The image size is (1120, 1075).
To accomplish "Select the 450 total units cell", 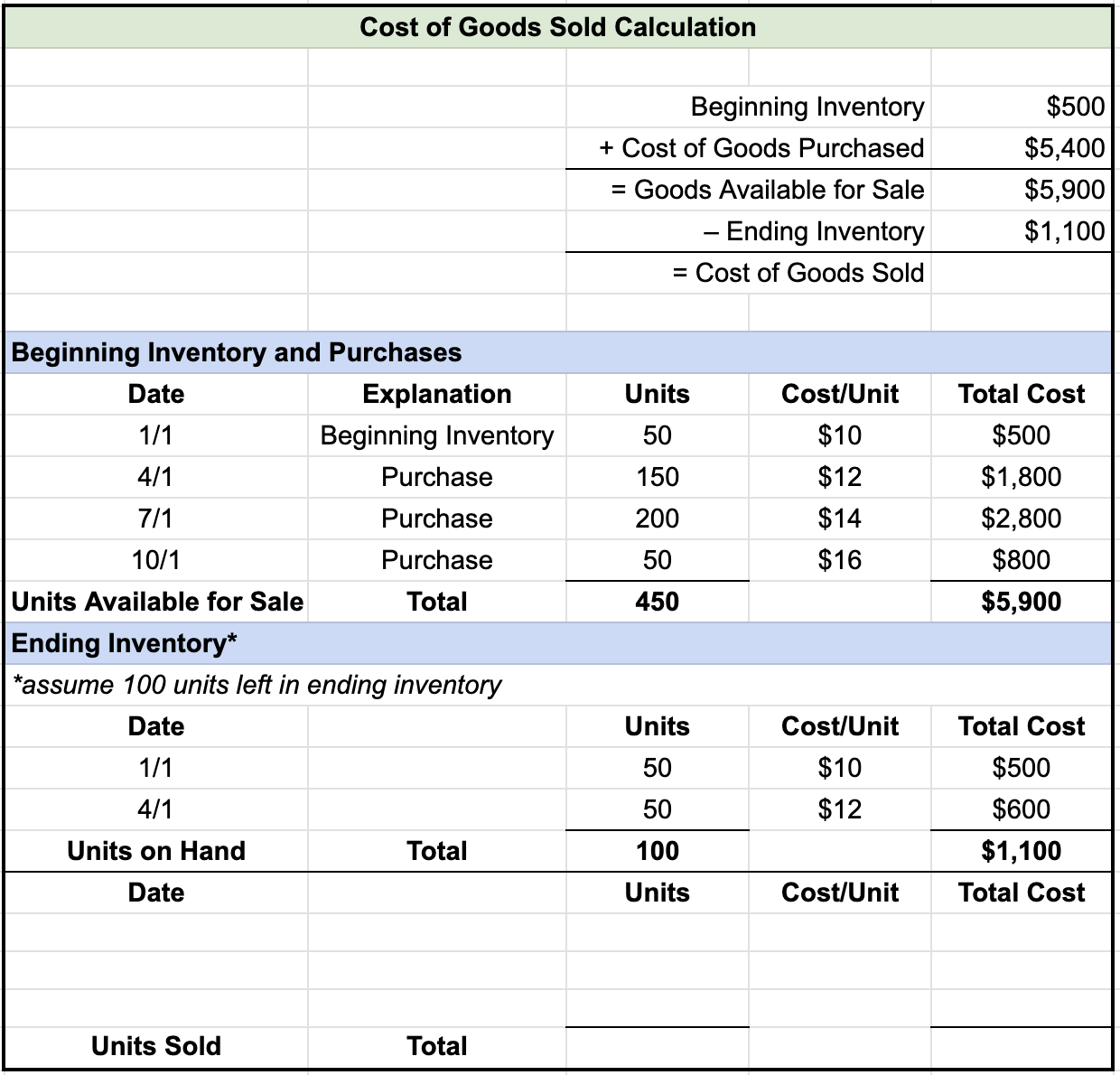I will pos(657,601).
